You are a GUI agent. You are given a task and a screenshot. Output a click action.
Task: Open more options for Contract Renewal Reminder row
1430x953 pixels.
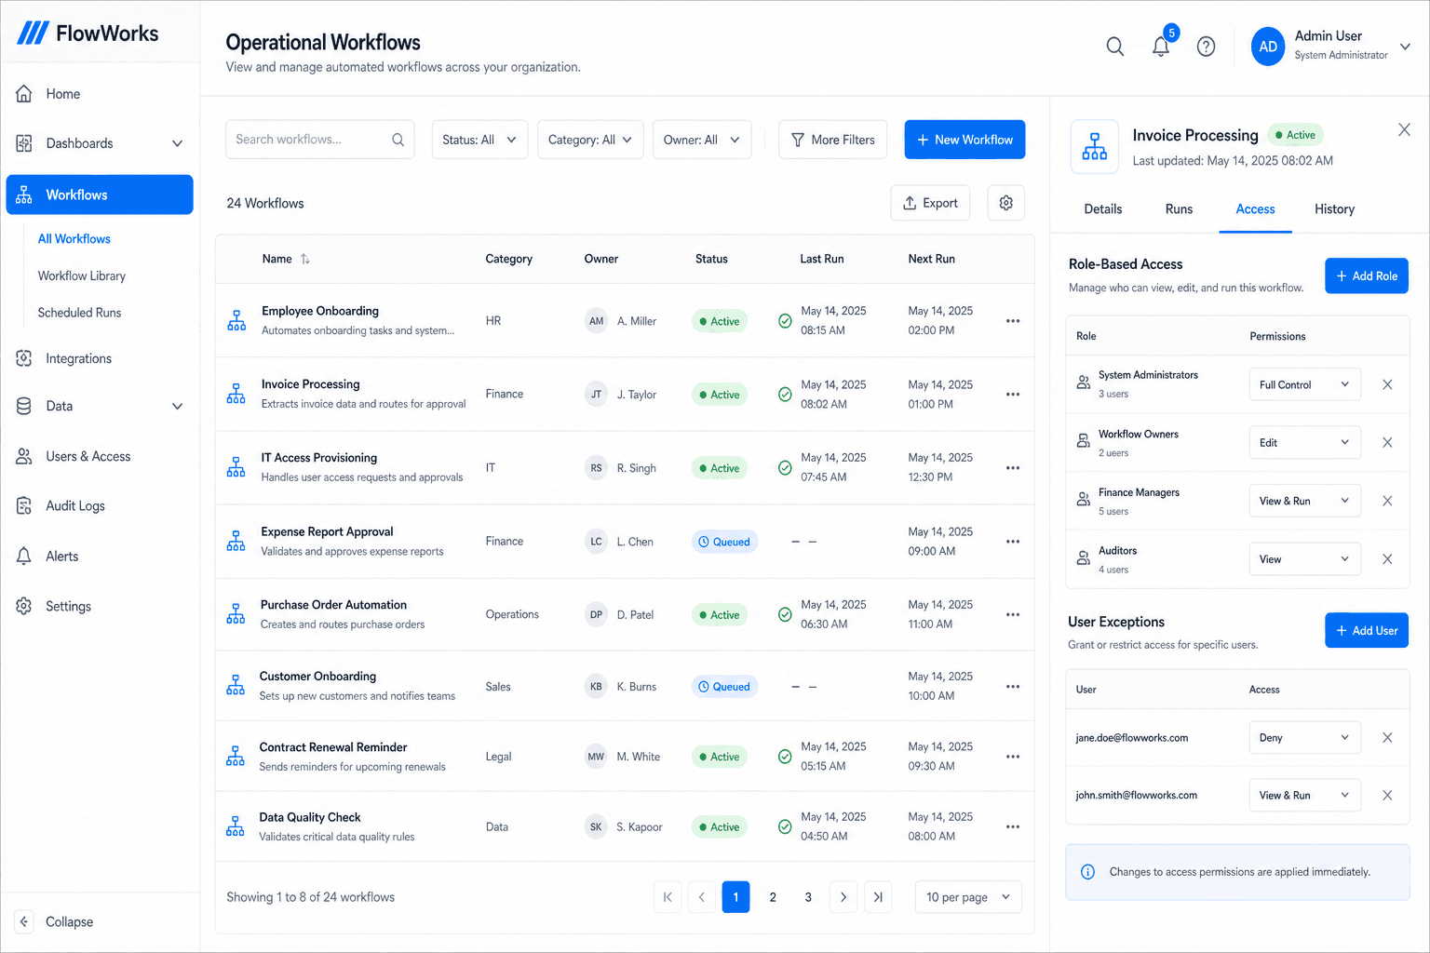tap(1013, 757)
